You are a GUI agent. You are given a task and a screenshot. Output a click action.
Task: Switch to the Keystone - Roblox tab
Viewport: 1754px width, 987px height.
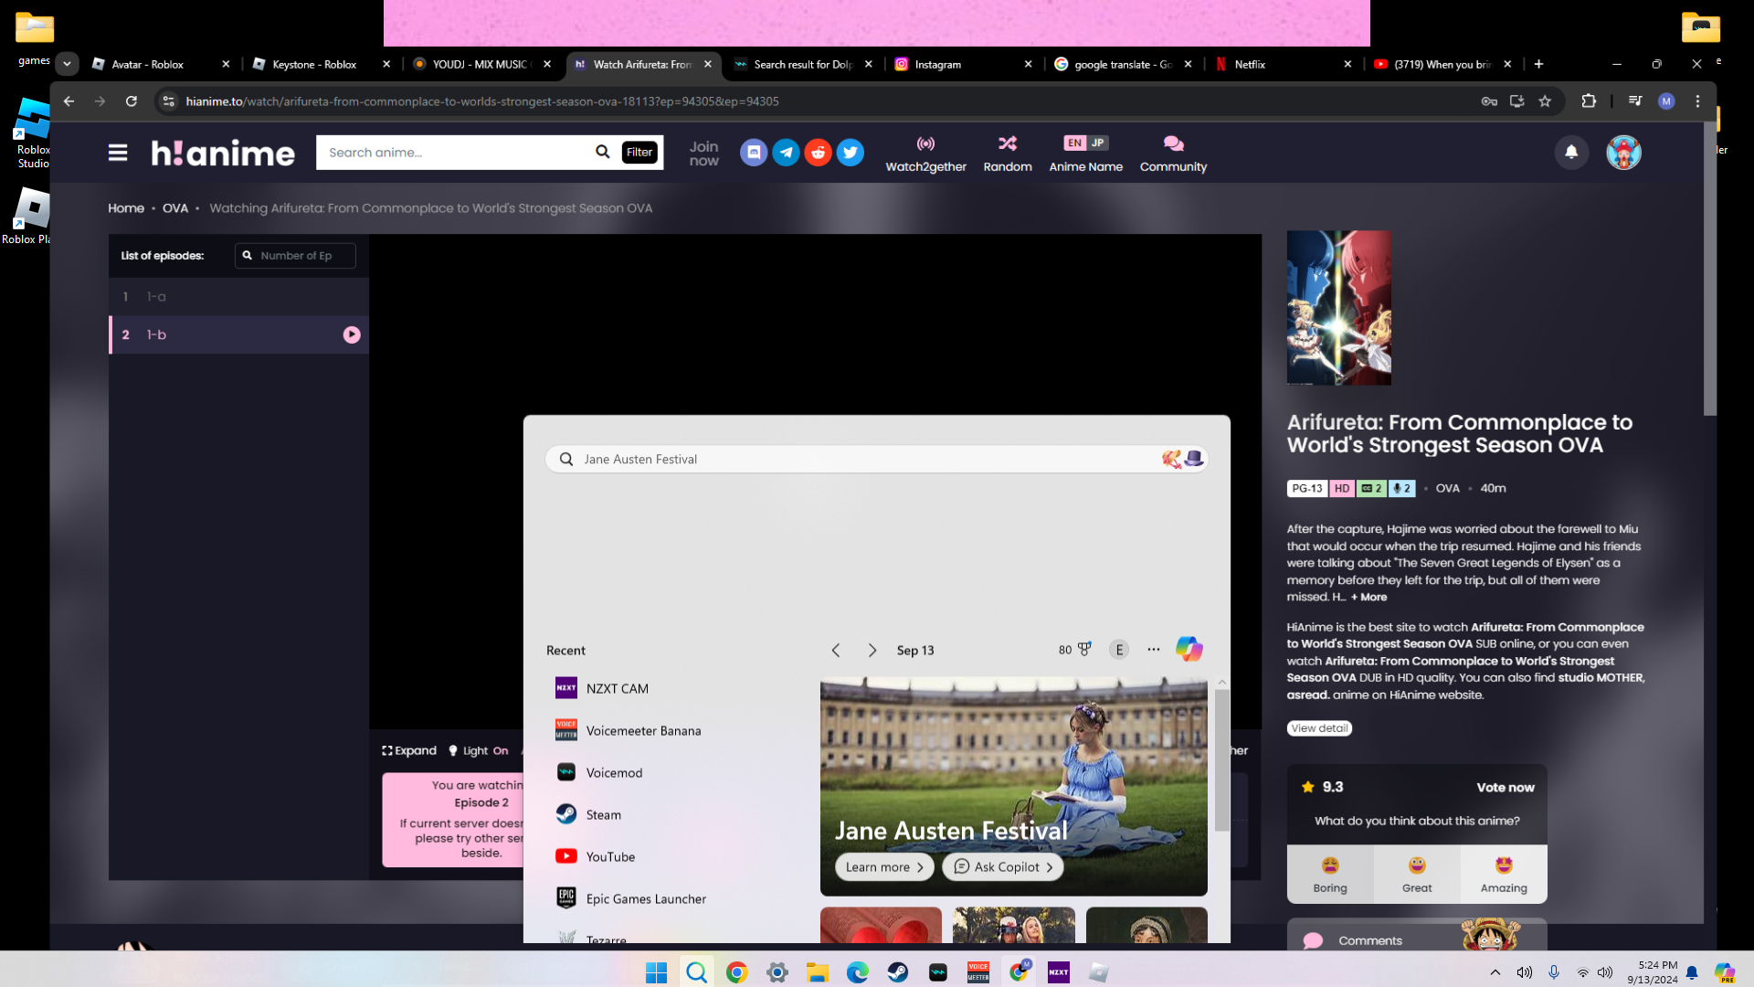click(x=321, y=64)
